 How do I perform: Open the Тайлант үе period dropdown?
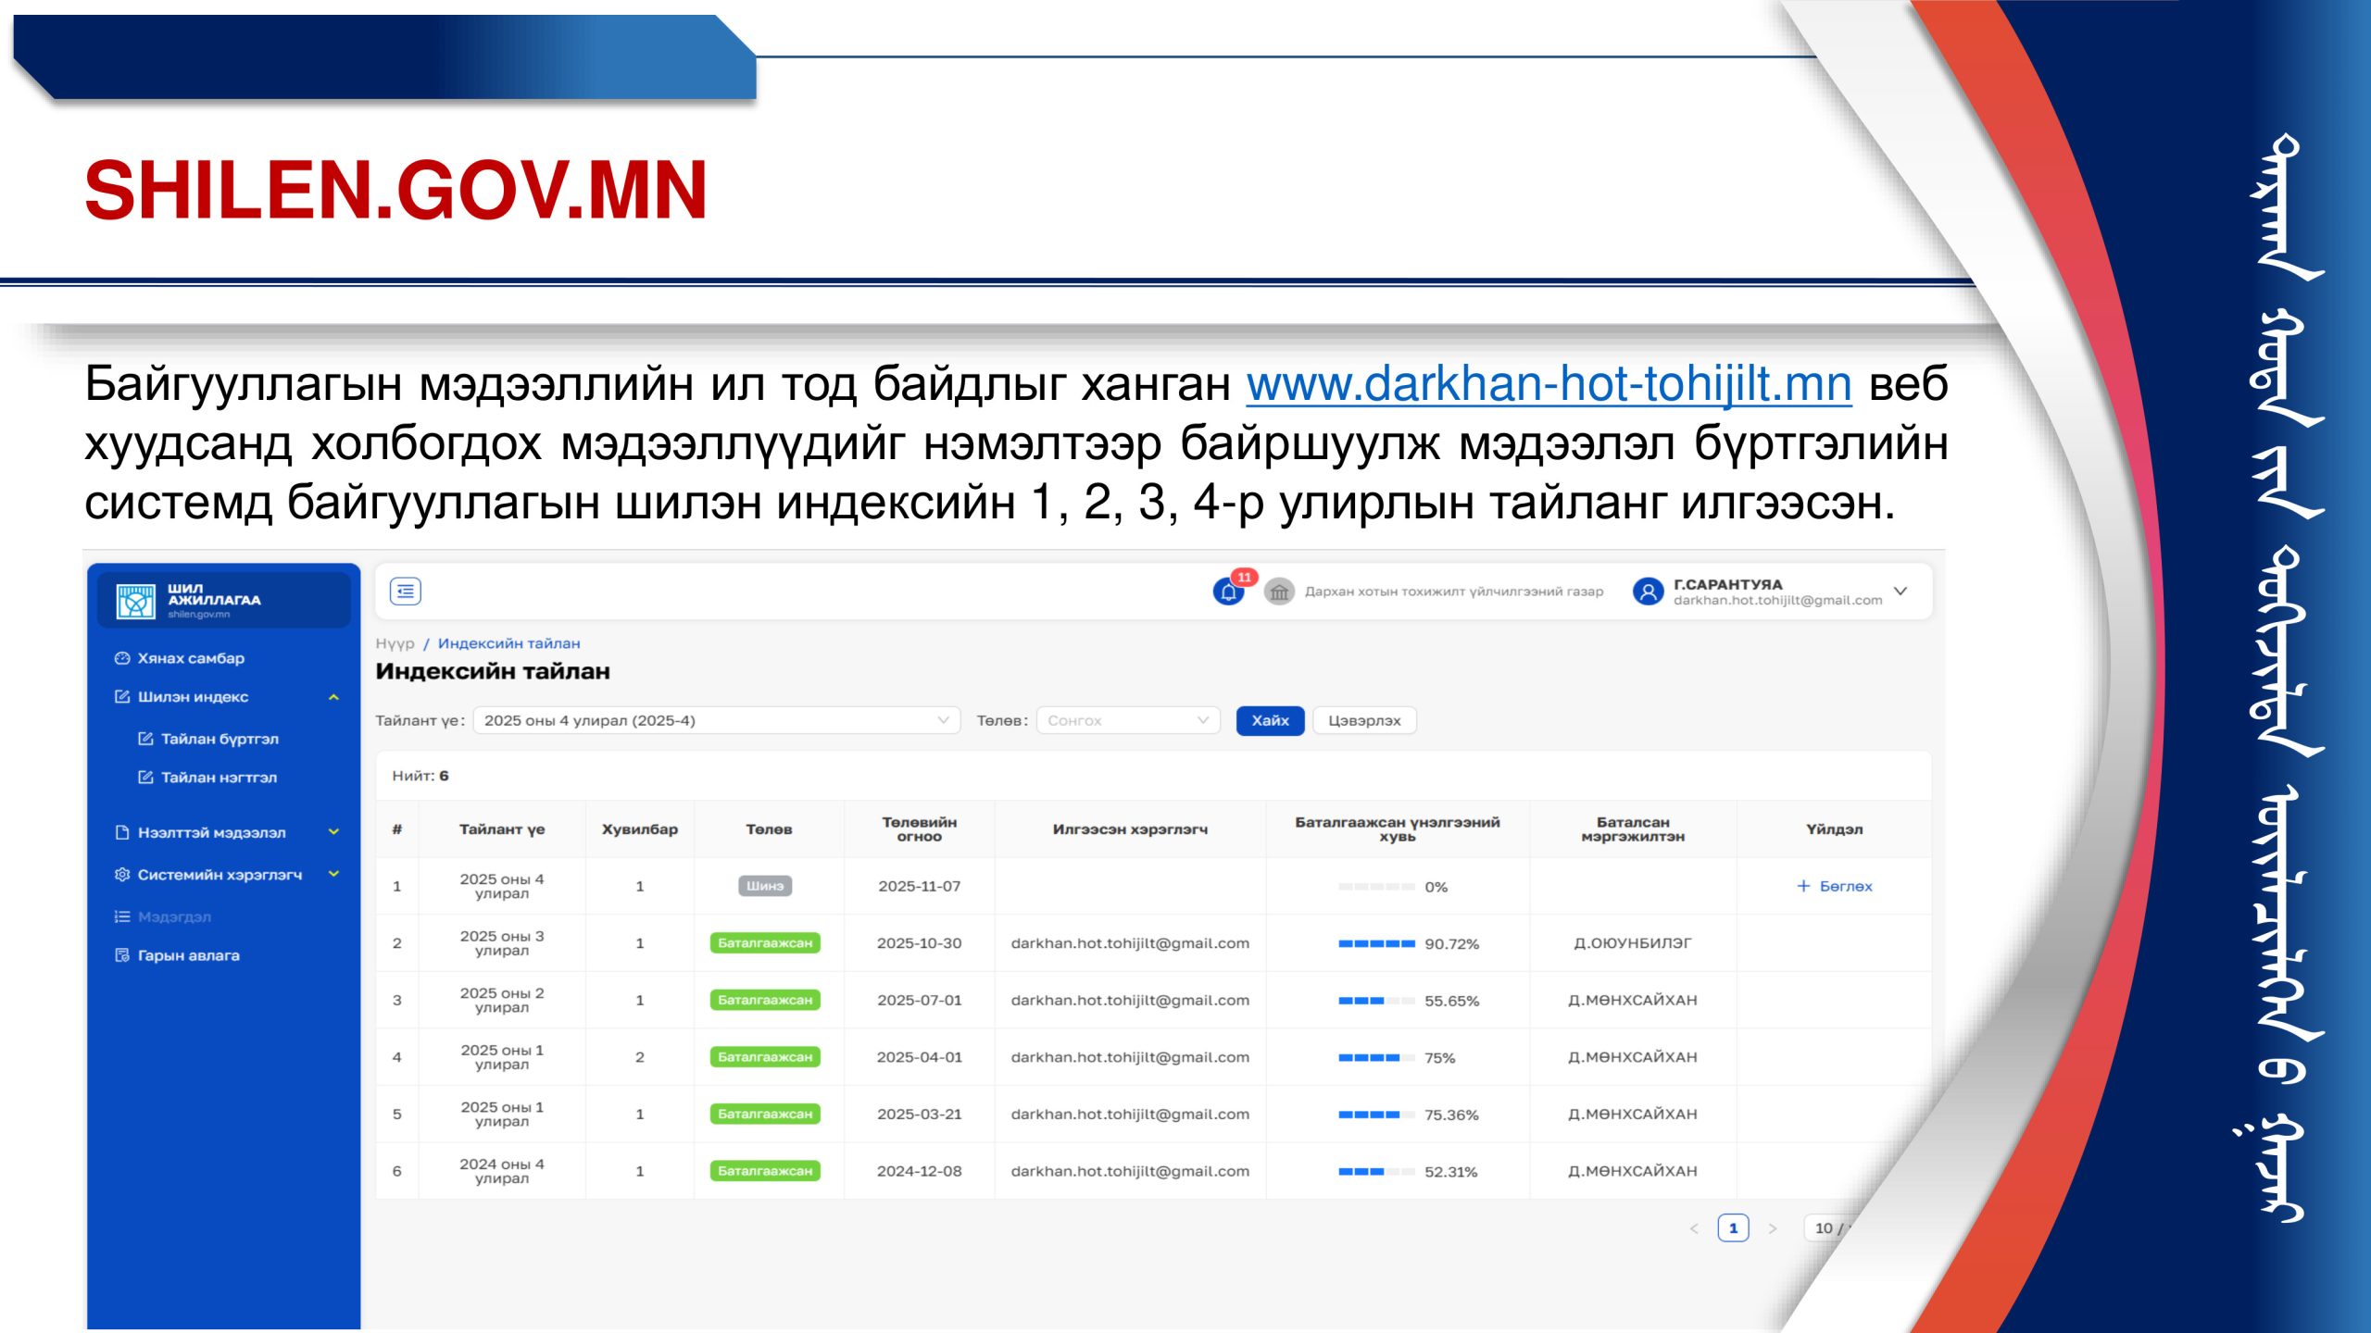pyautogui.click(x=716, y=720)
